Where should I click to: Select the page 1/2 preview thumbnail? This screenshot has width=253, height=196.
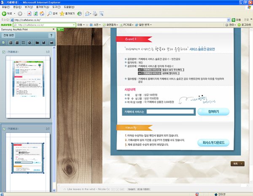click(28, 87)
